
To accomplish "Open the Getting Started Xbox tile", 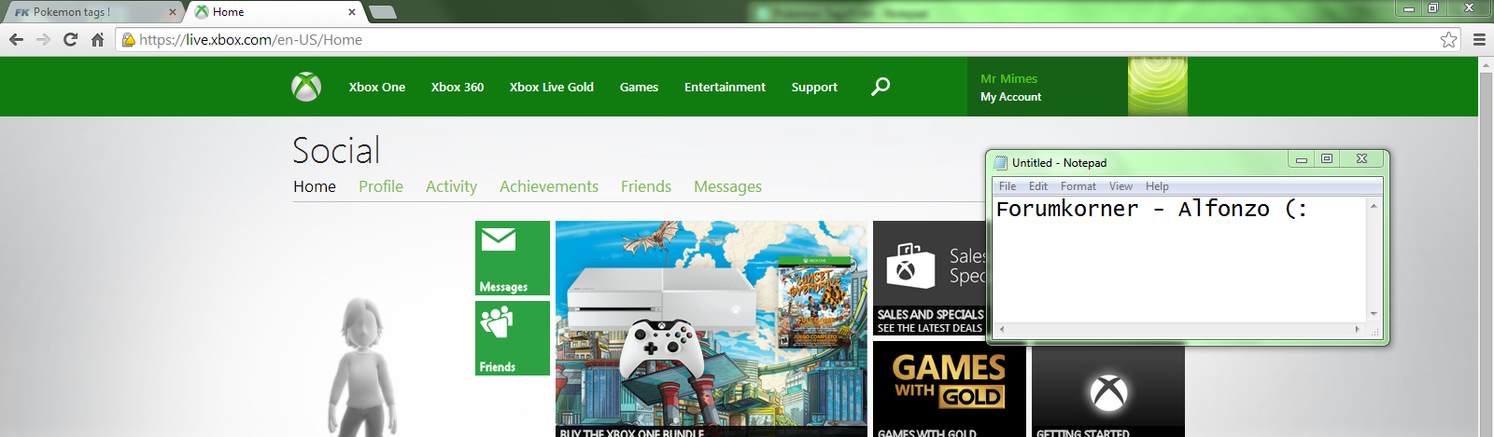I will click(1108, 391).
